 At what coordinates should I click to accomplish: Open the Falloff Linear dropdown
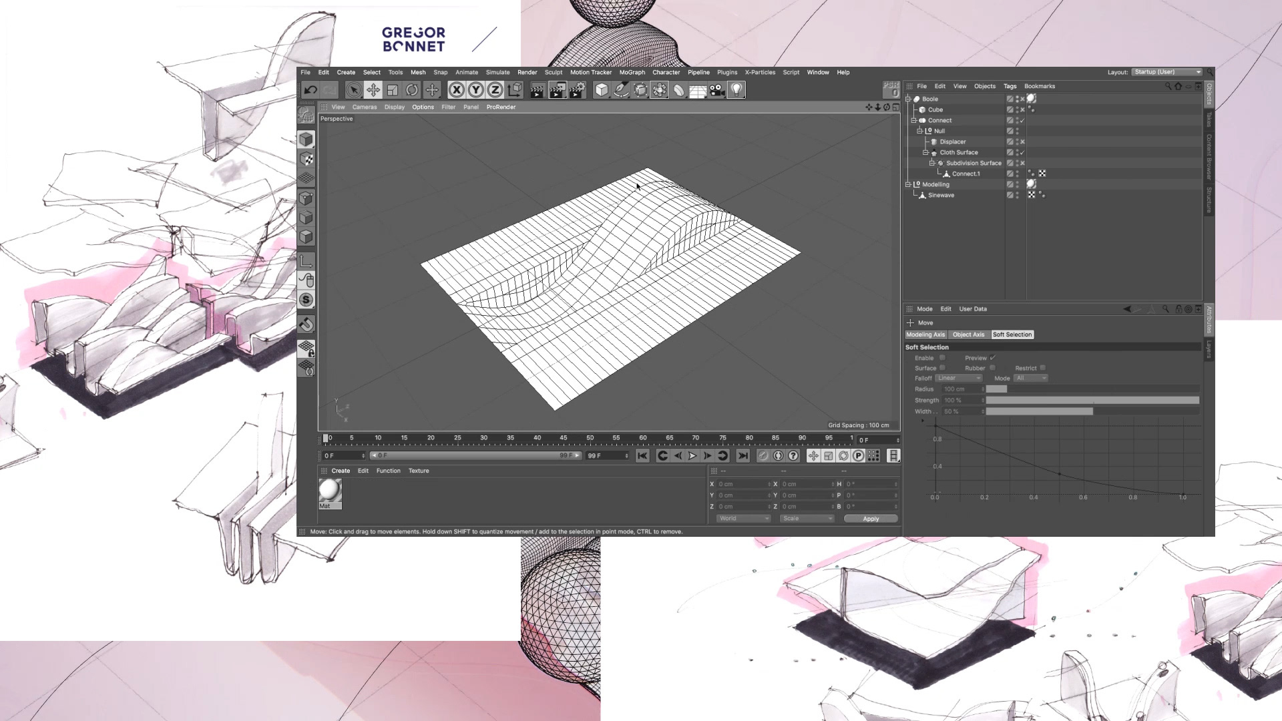(x=959, y=378)
